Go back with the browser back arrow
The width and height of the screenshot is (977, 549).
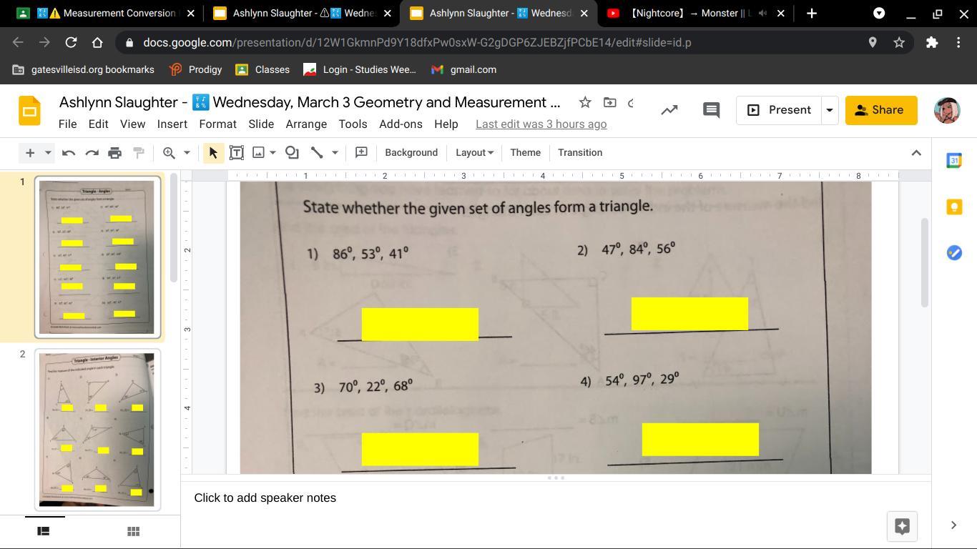[x=18, y=43]
